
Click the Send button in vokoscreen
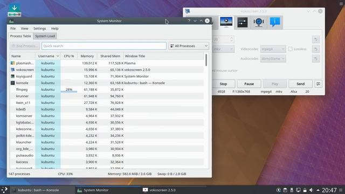(x=301, y=84)
